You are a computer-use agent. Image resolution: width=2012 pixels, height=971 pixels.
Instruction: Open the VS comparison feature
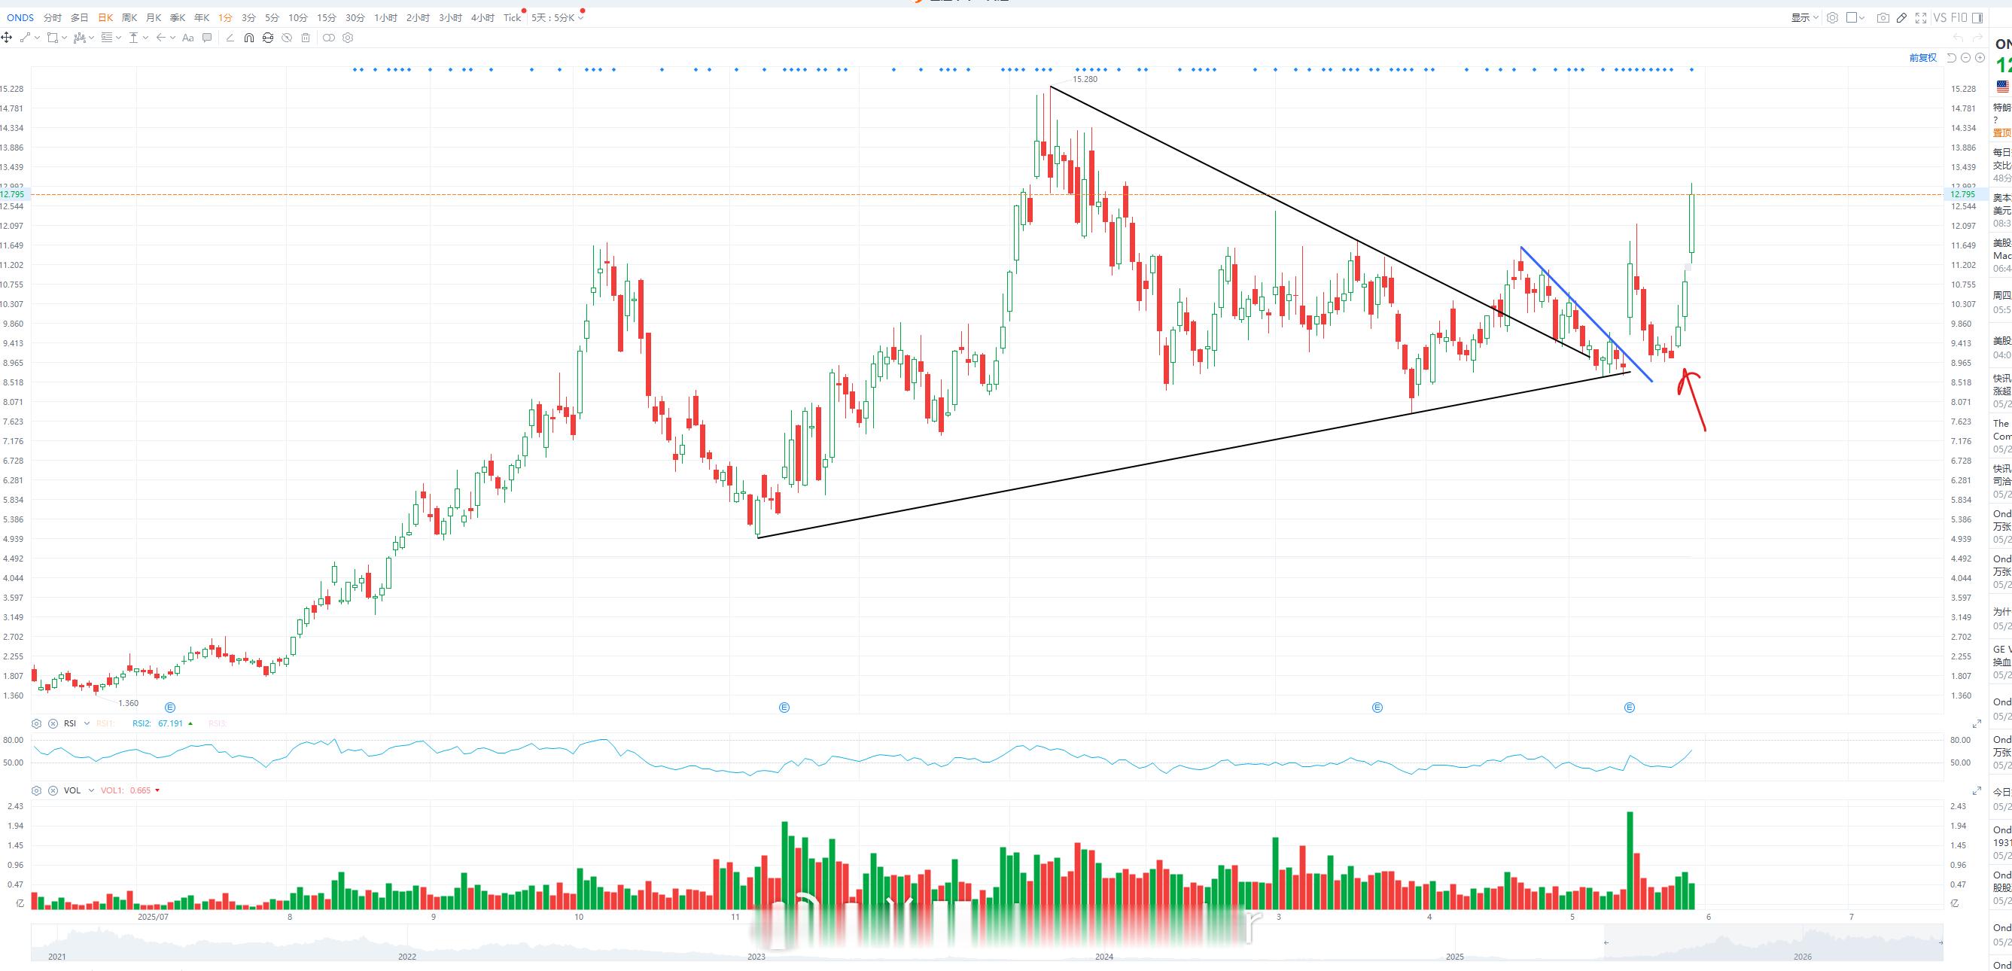[x=1939, y=17]
